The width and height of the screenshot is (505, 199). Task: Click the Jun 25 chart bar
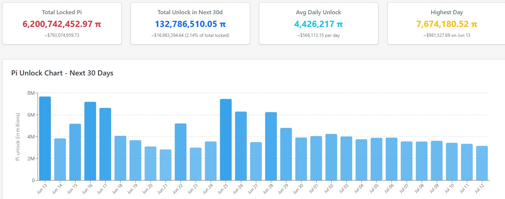coord(226,140)
